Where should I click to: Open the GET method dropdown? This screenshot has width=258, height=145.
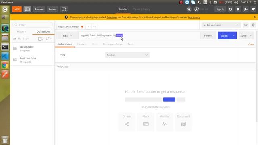pos(68,35)
